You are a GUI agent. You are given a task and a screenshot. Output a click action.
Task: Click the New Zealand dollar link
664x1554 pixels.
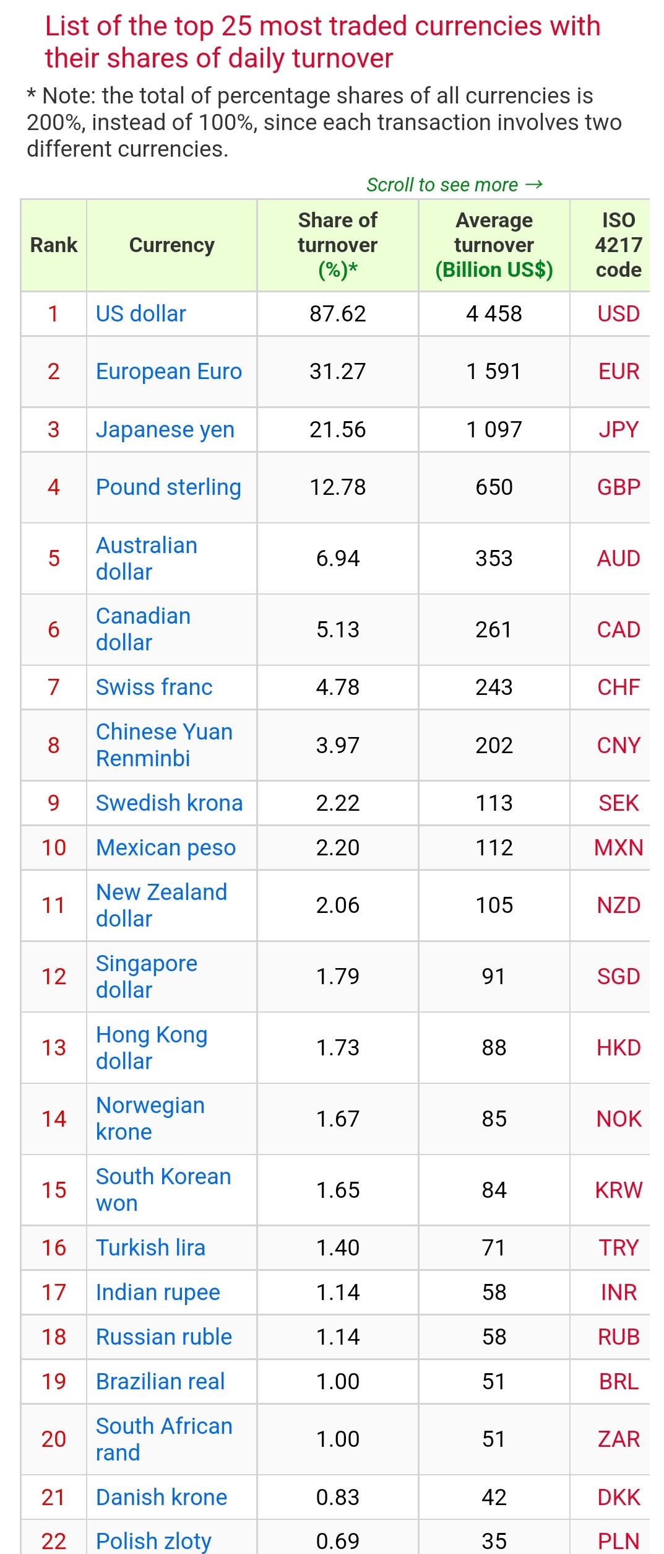[162, 905]
